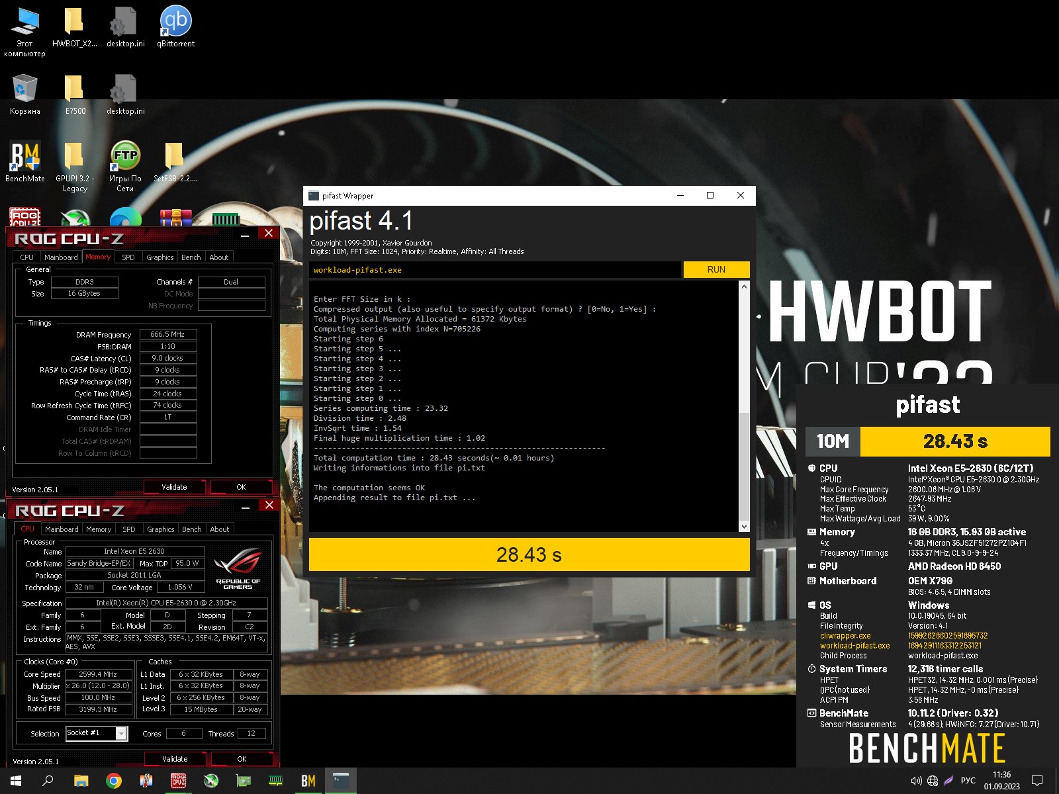Open the feather icon in system tray
This screenshot has height=794, width=1059.
point(948,781)
